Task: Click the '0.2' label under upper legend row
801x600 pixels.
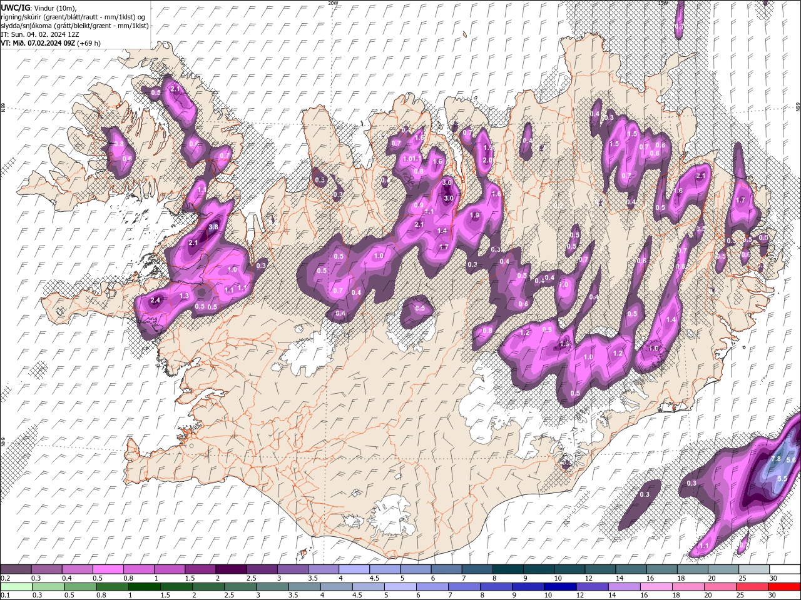Action: (6, 578)
